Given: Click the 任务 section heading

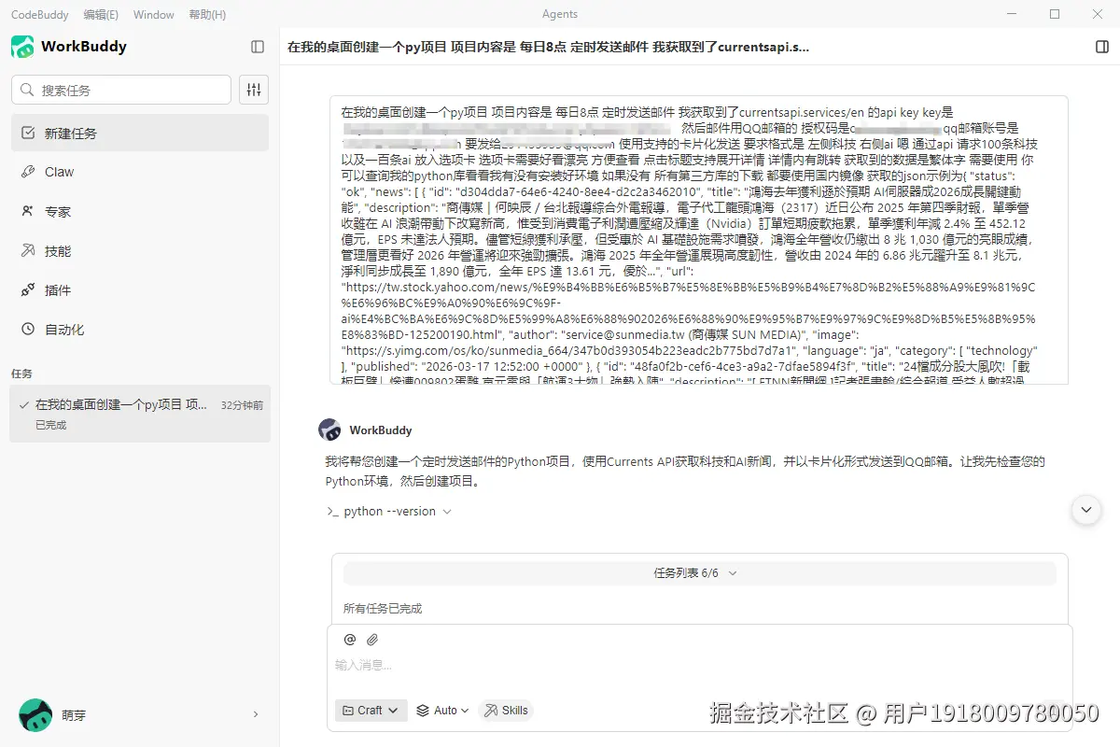Looking at the screenshot, I should click(x=21, y=373).
